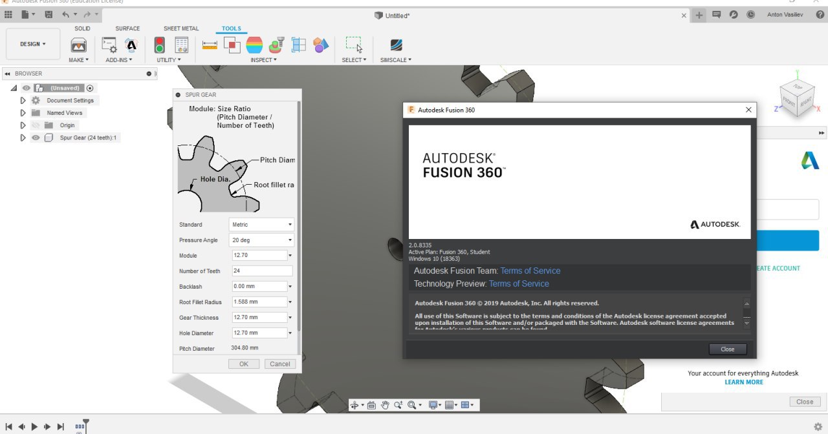Open timeline settings gear icon
Screen dimensions: 828x434
click(x=818, y=426)
